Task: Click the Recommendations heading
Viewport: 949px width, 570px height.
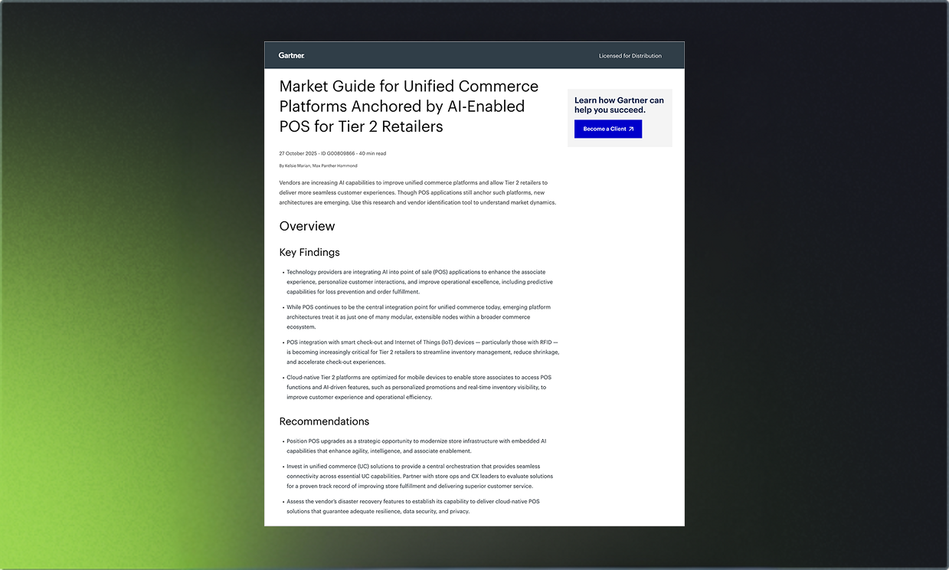Action: coord(323,421)
